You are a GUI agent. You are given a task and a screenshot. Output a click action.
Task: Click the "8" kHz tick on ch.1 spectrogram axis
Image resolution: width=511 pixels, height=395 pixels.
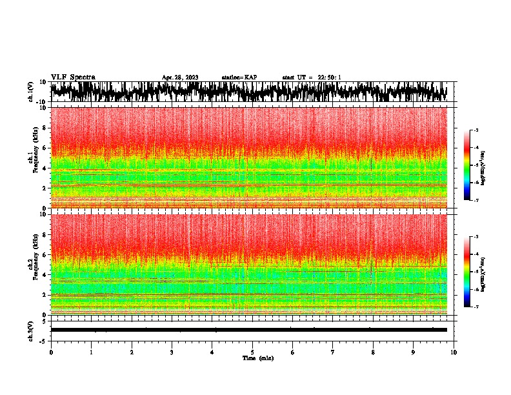(x=45, y=128)
